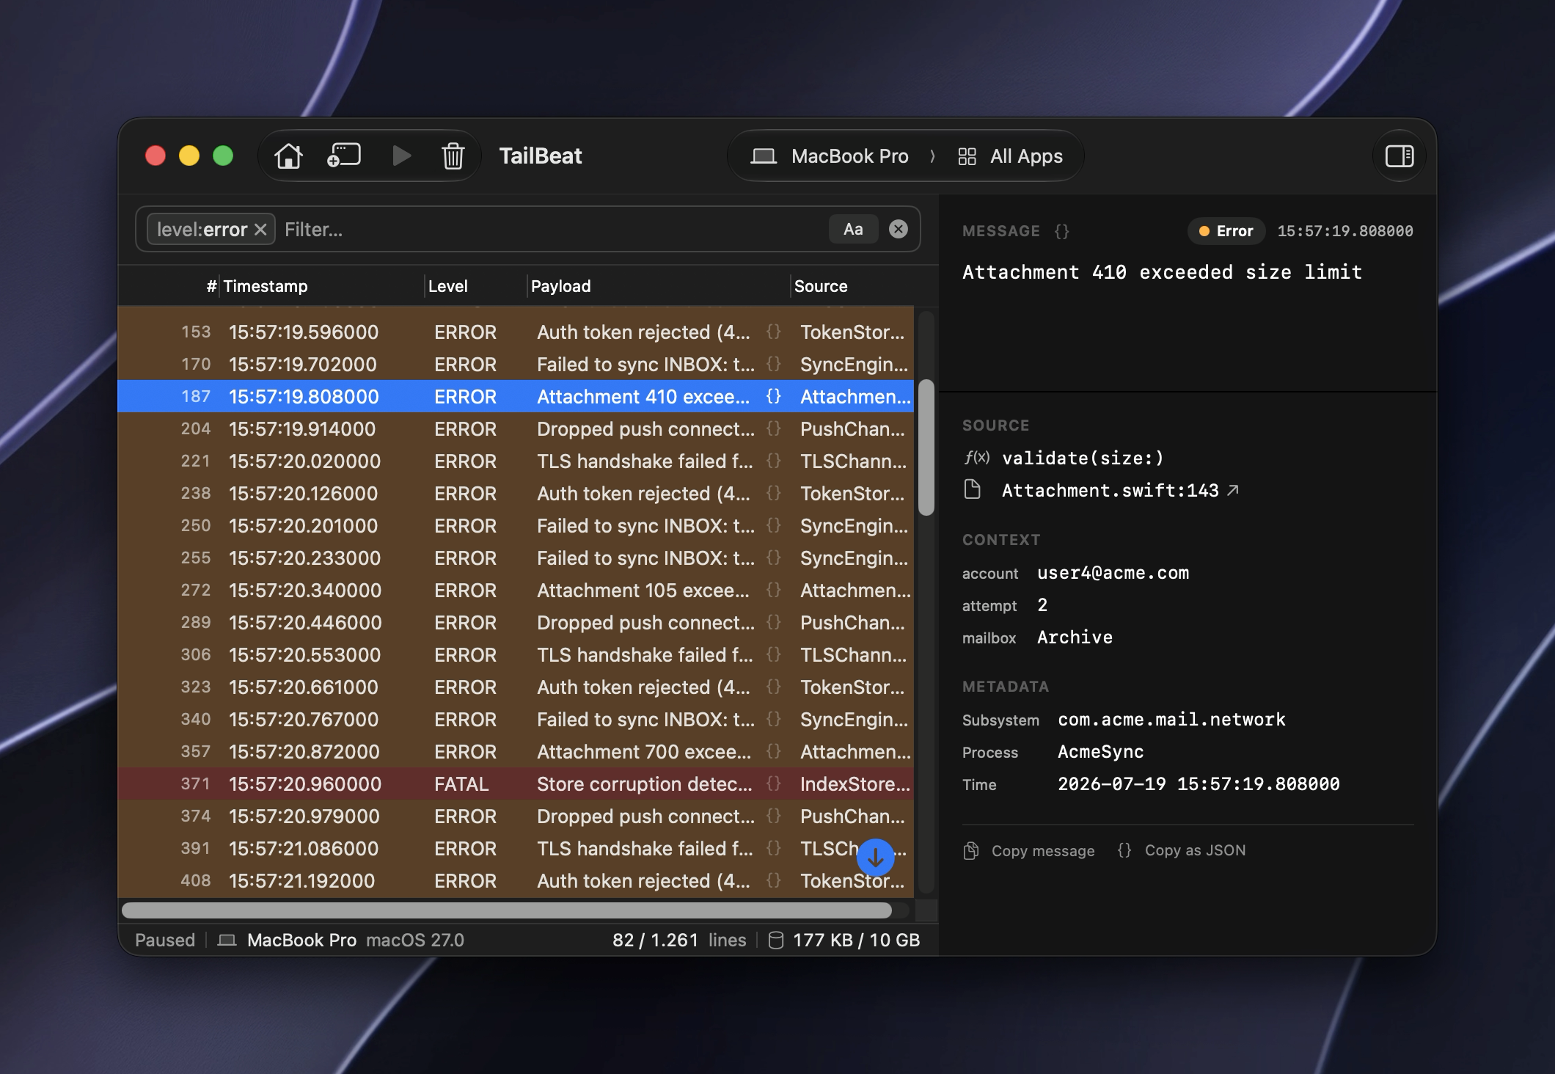This screenshot has width=1555, height=1074.
Task: Open JSON braces icon on row 238
Action: [x=773, y=493]
